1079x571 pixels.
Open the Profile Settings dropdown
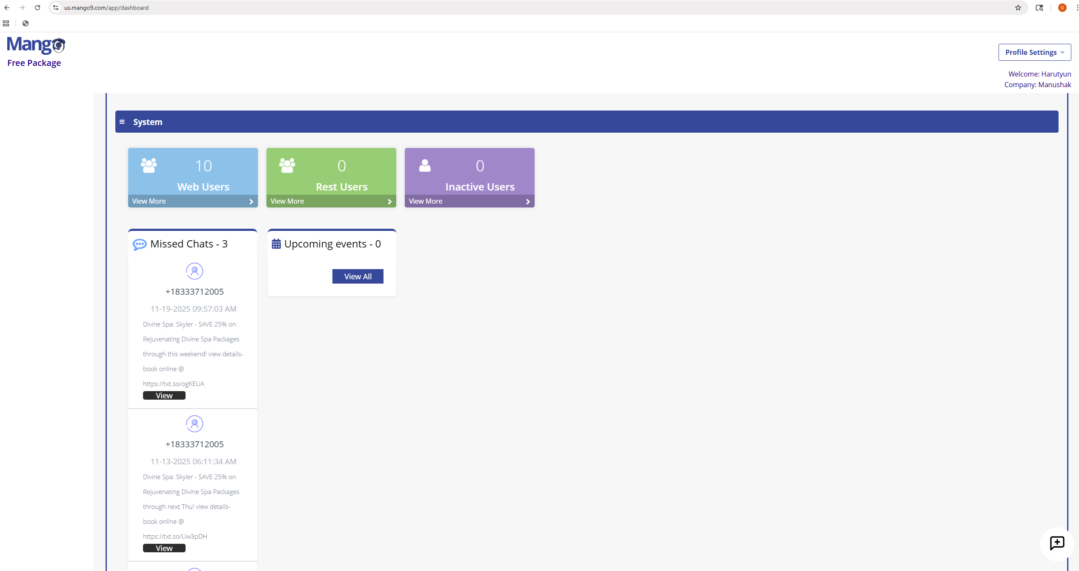pyautogui.click(x=1034, y=52)
